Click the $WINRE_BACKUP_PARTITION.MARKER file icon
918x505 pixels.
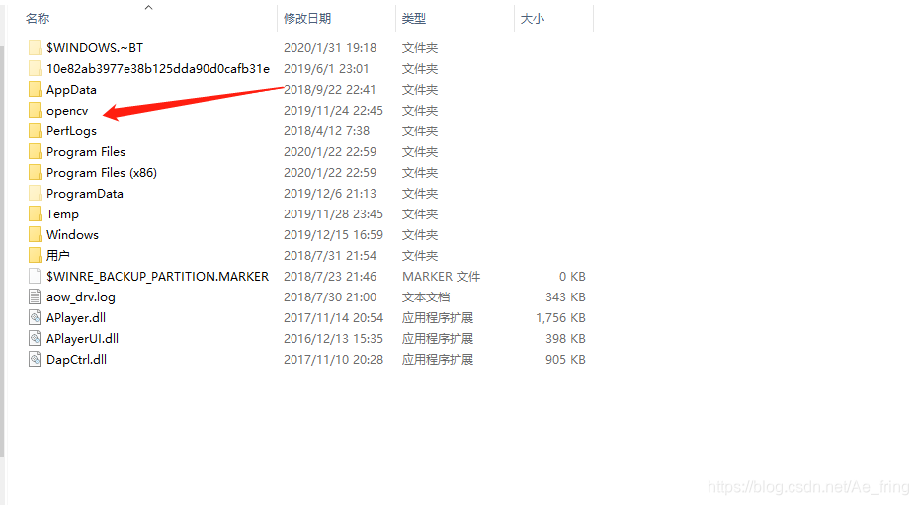(x=35, y=276)
